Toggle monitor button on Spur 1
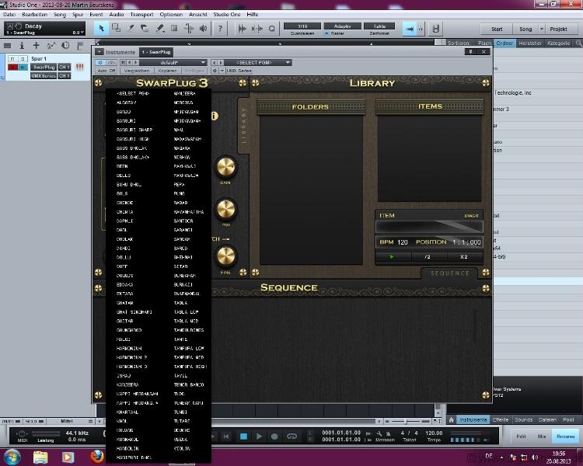 click(23, 68)
